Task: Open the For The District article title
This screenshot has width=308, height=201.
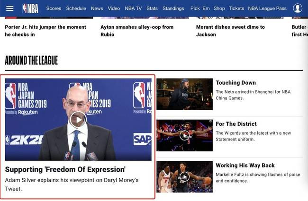Action: (x=236, y=124)
